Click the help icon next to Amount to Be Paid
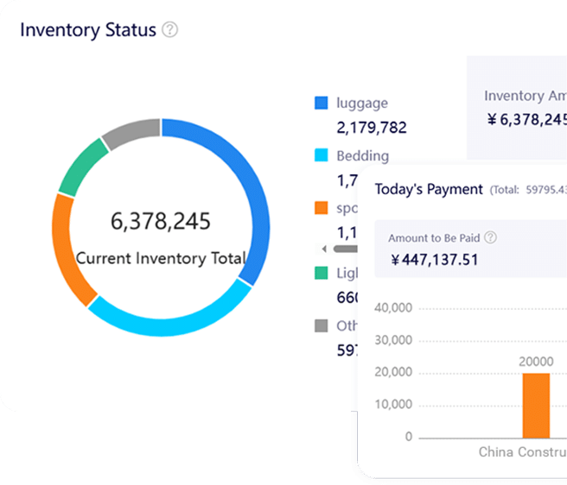 click(x=490, y=237)
